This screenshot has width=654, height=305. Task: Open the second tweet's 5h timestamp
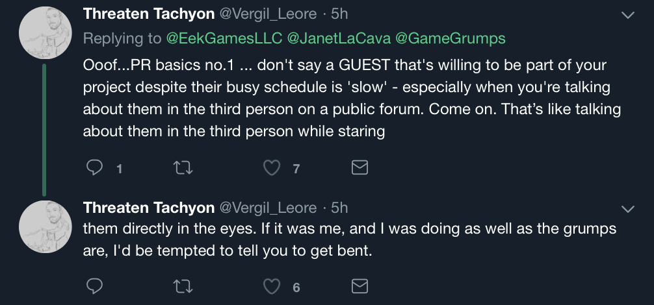(339, 208)
